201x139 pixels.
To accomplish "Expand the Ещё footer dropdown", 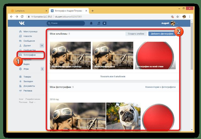I will click(x=32, y=102).
